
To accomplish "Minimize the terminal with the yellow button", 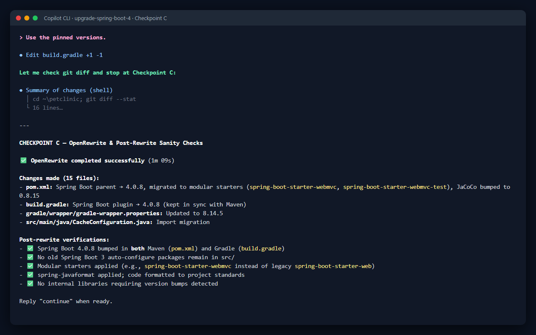I will coord(27,18).
